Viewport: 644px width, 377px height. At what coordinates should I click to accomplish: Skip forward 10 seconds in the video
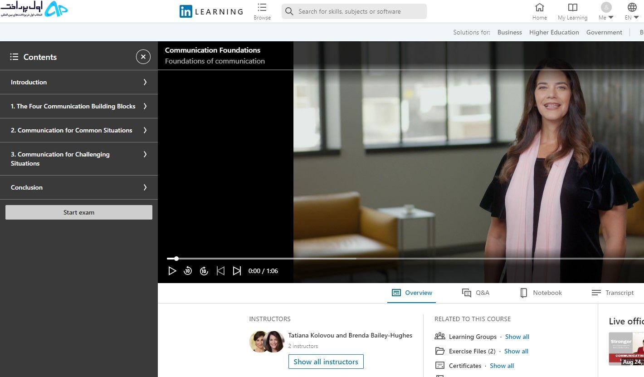point(204,271)
